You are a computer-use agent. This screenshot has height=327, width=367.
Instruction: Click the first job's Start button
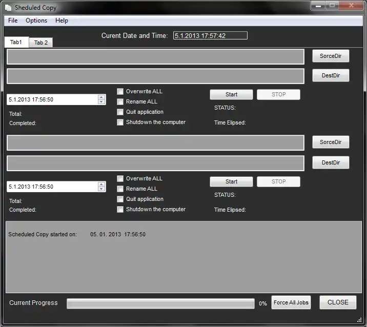click(231, 95)
